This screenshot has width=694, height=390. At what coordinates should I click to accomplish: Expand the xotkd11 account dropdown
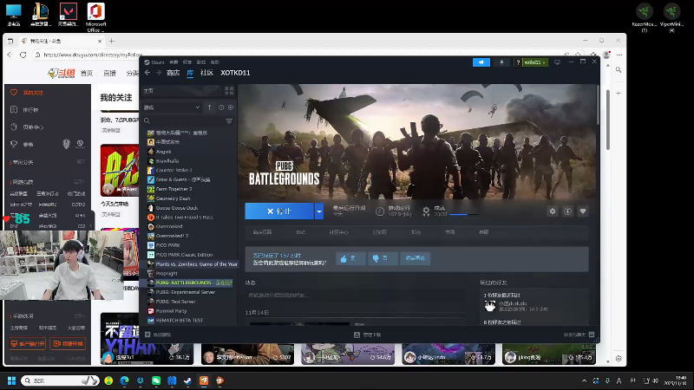[535, 62]
